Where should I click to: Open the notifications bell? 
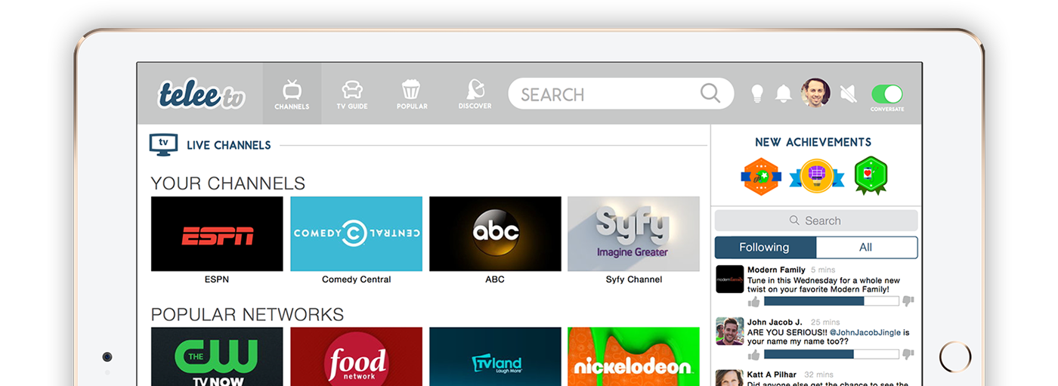point(784,94)
